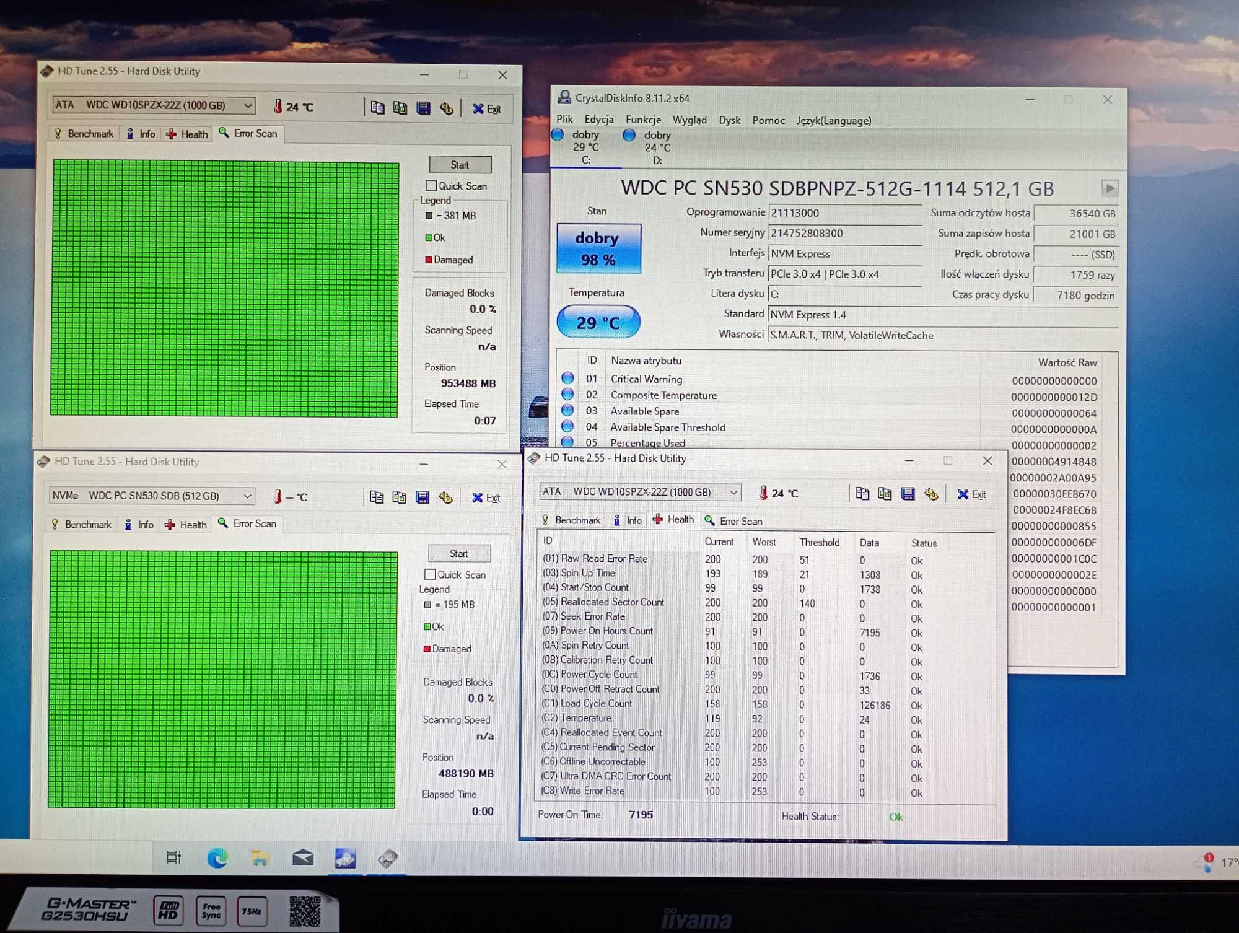Open Microsoft Edge from the taskbar
The width and height of the screenshot is (1239, 933).
[x=217, y=858]
